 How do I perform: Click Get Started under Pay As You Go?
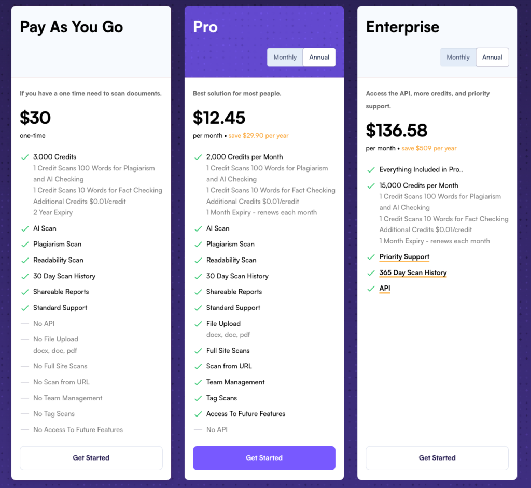pyautogui.click(x=91, y=458)
